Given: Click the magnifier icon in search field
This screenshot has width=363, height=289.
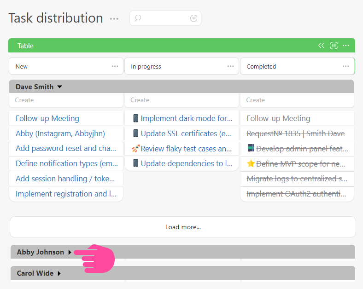Looking at the screenshot, I should coord(138,18).
